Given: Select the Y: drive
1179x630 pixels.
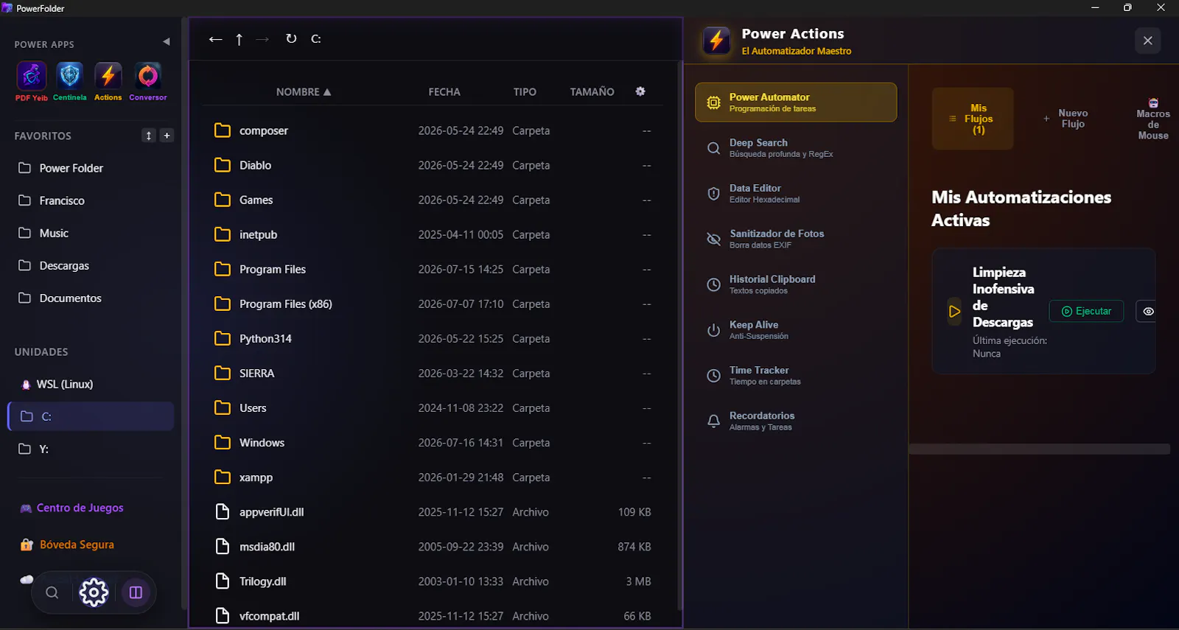Looking at the screenshot, I should click(x=91, y=449).
